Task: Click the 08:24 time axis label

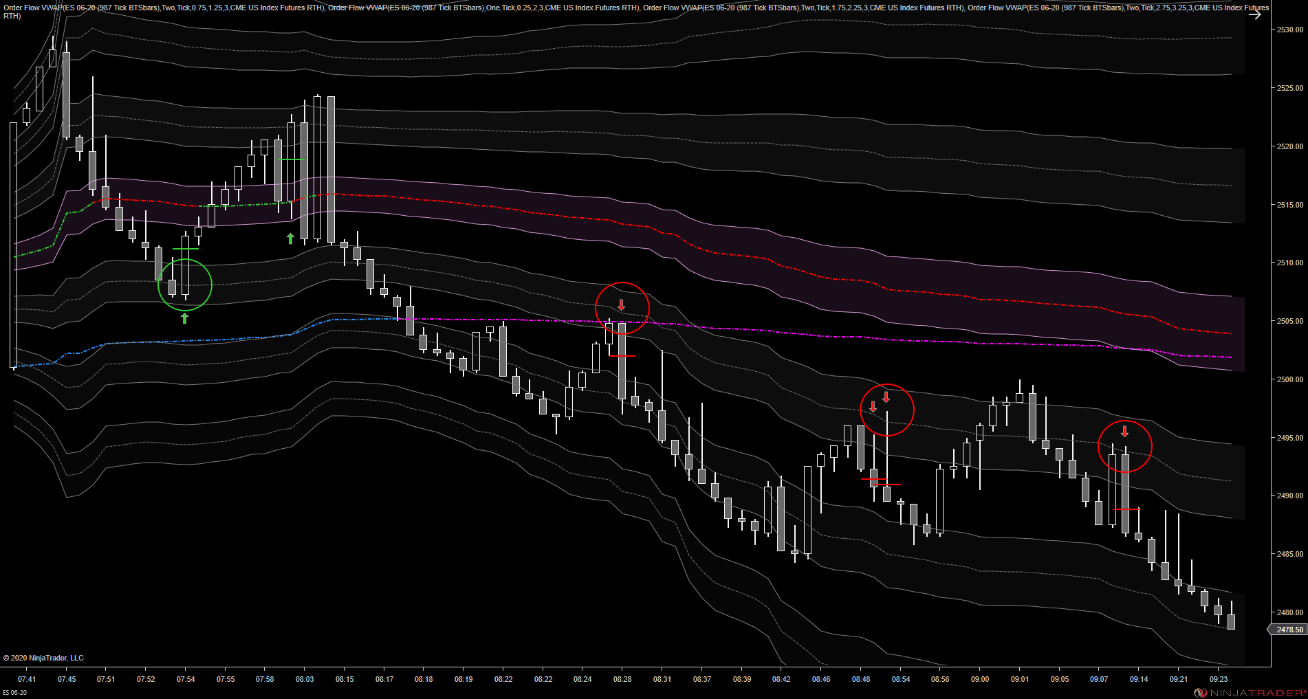Action: (582, 679)
